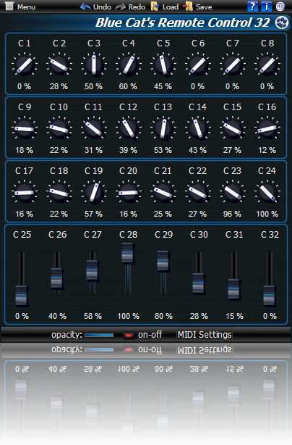This screenshot has width=292, height=445.
Task: Open MIDI Settings
Action: [x=205, y=335]
